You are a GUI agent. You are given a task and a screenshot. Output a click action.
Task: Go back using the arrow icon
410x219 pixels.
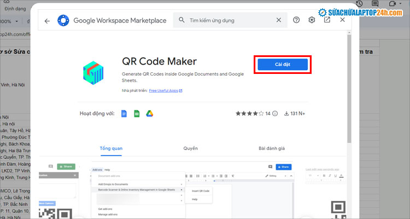coord(47,21)
